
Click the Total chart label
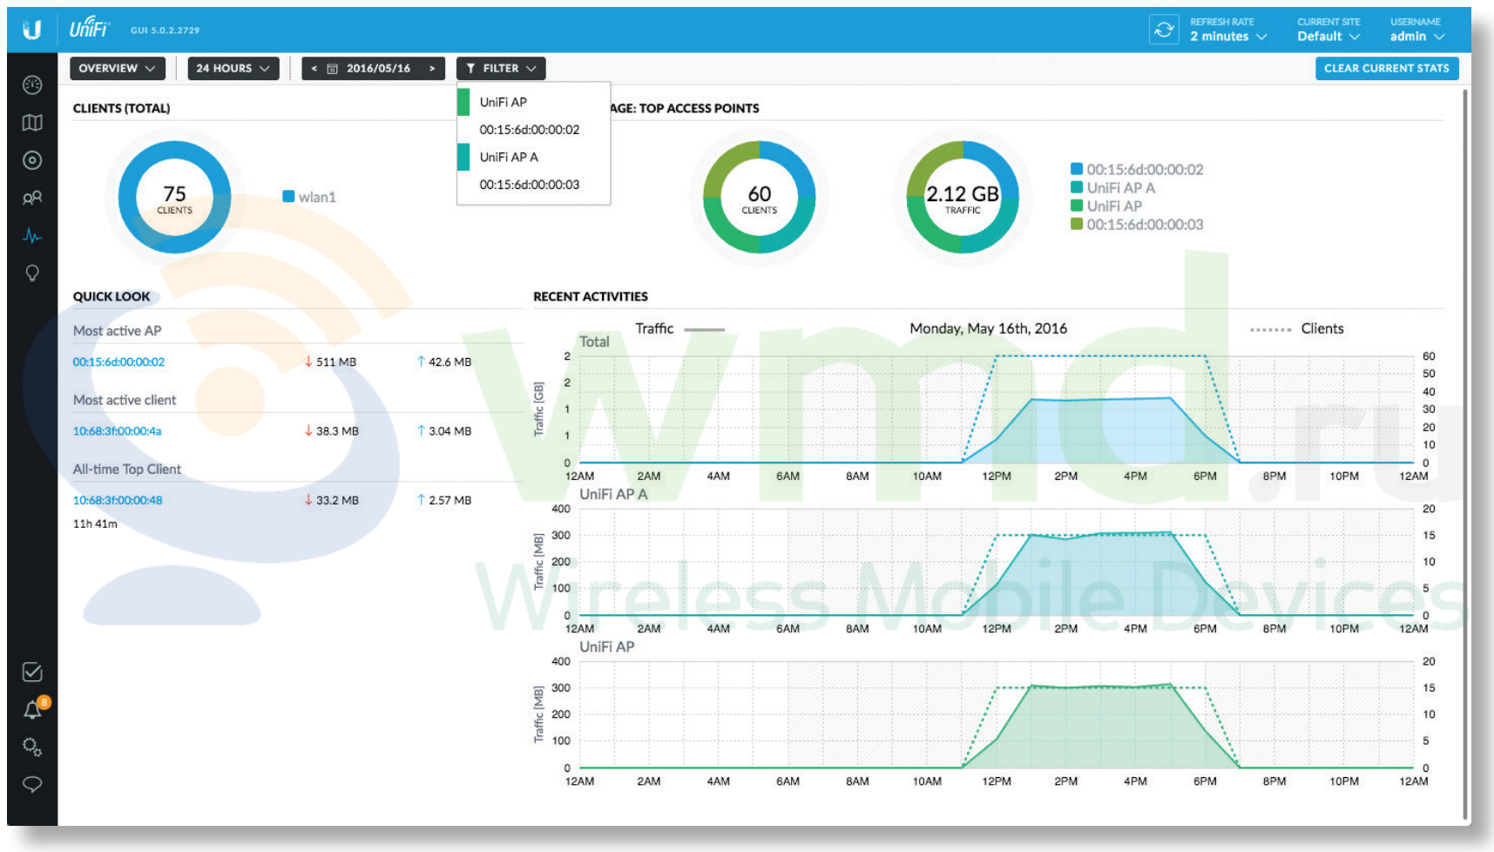click(x=595, y=341)
